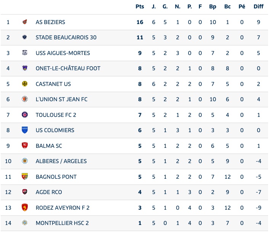This screenshot has width=270, height=233.
Task: Click the Toulouse FC 2 crest
Action: [x=25, y=115]
